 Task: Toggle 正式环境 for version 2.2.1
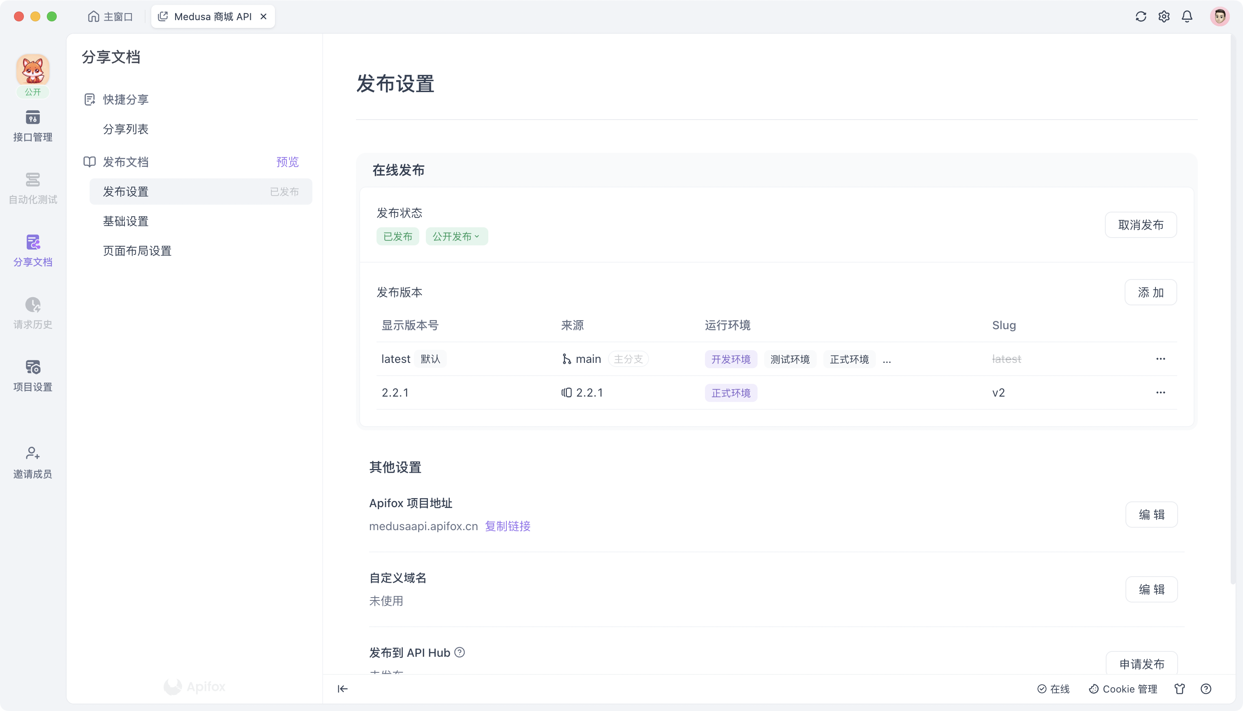(731, 392)
